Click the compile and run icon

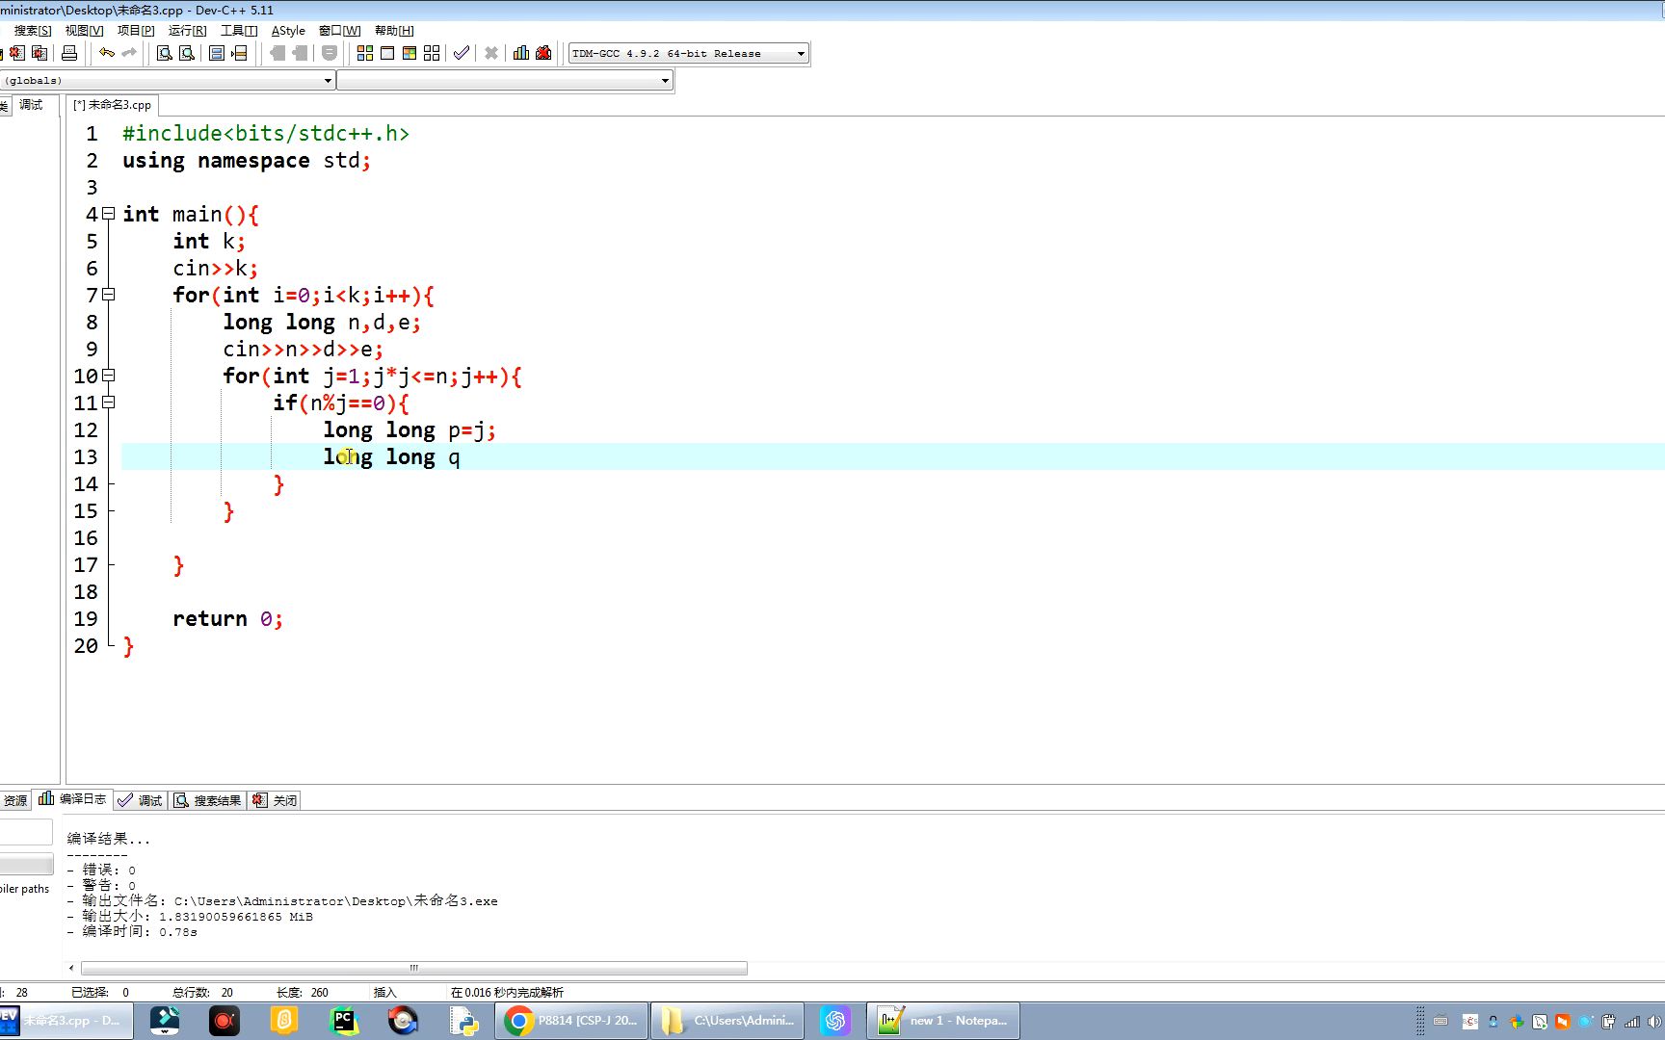click(410, 53)
